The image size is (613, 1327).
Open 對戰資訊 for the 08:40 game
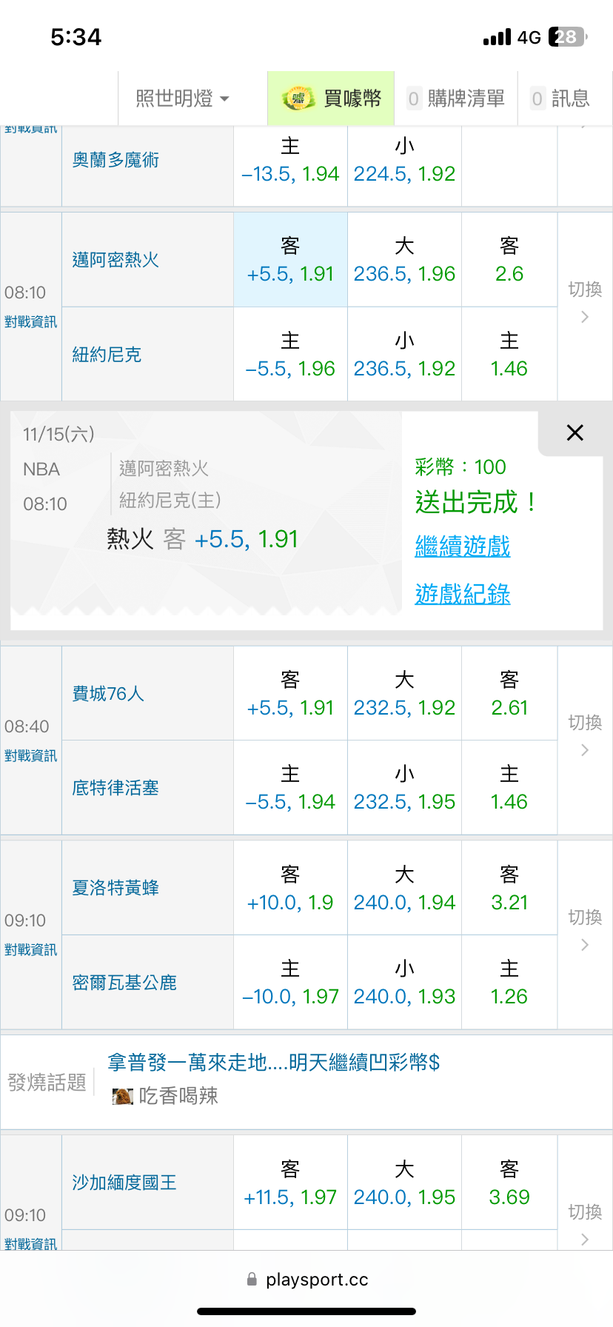(x=30, y=756)
